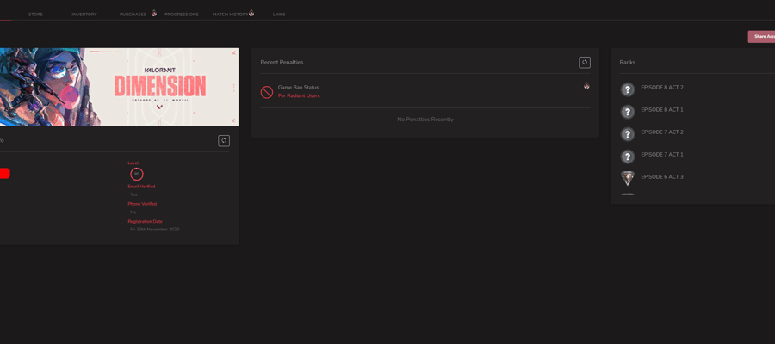Click the Radiant badge beside Purchases tab
The height and width of the screenshot is (344, 775).
[x=154, y=13]
